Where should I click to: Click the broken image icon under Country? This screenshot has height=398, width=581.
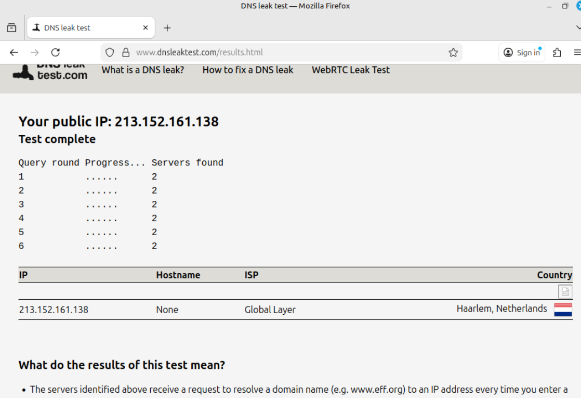[565, 291]
